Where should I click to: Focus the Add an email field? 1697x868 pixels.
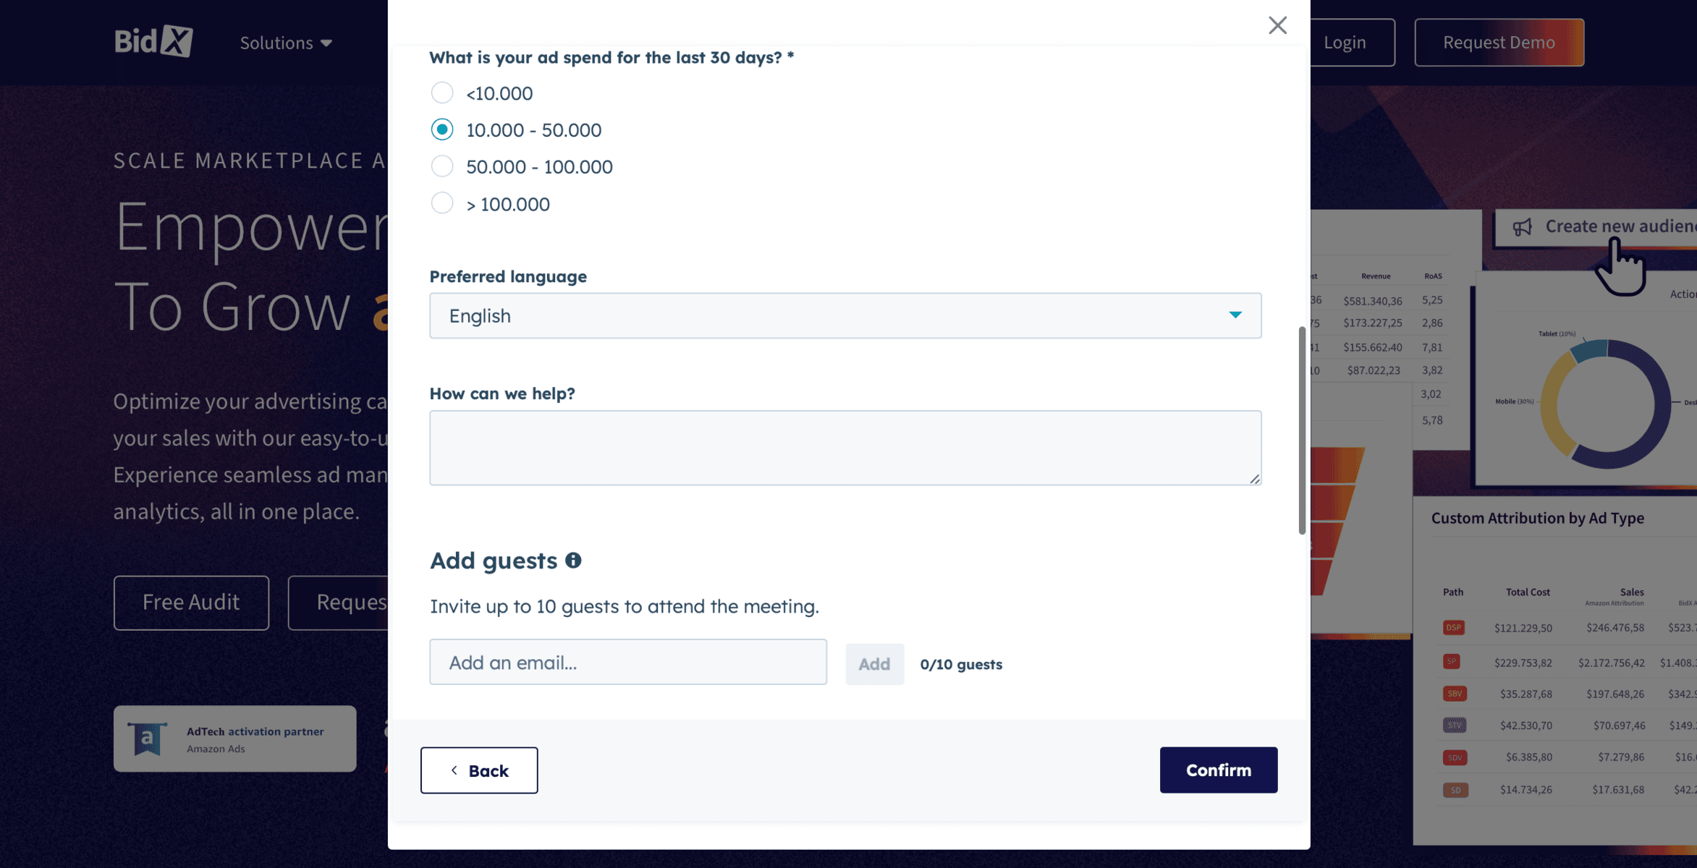tap(627, 662)
